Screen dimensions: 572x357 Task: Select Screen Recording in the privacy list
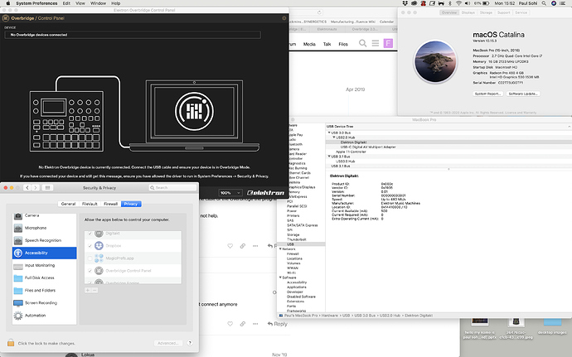pyautogui.click(x=44, y=302)
